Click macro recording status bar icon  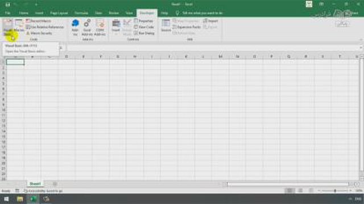coord(17,191)
